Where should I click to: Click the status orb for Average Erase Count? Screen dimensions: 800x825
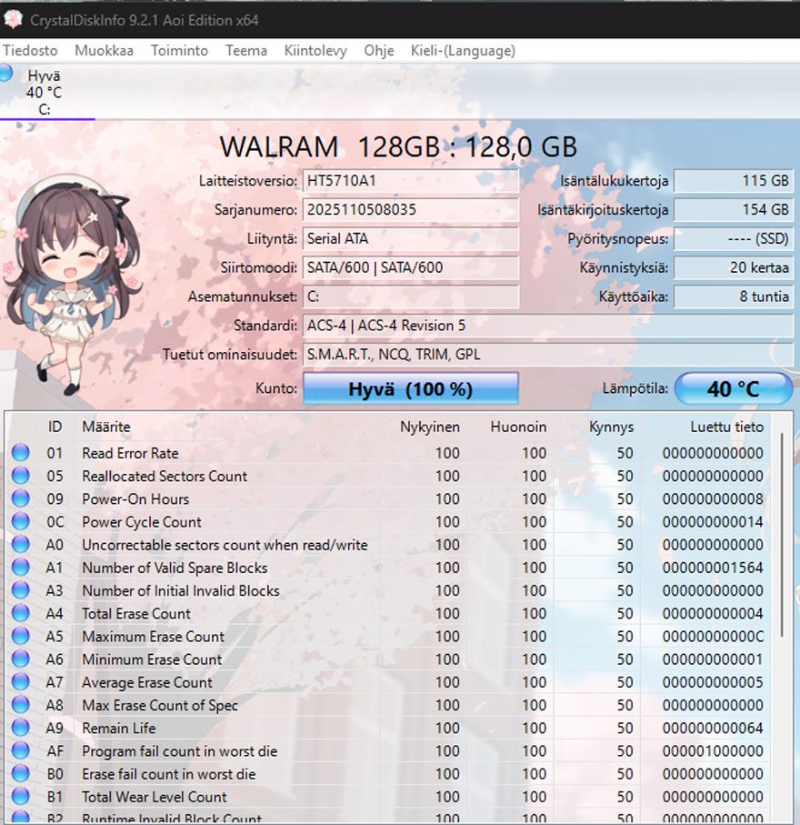tap(21, 682)
